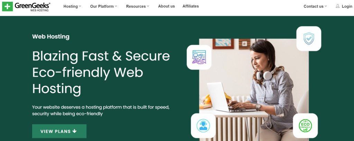The image size is (354, 141).
Task: Go to the About us page
Action: pyautogui.click(x=166, y=6)
